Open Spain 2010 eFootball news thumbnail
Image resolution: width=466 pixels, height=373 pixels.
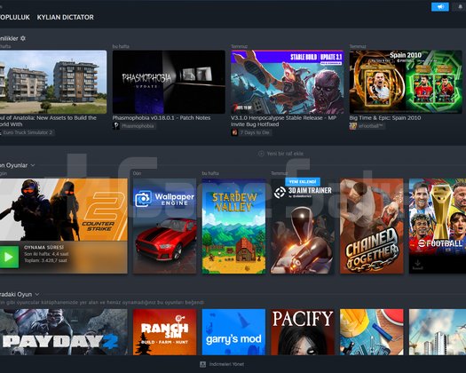tap(406, 82)
